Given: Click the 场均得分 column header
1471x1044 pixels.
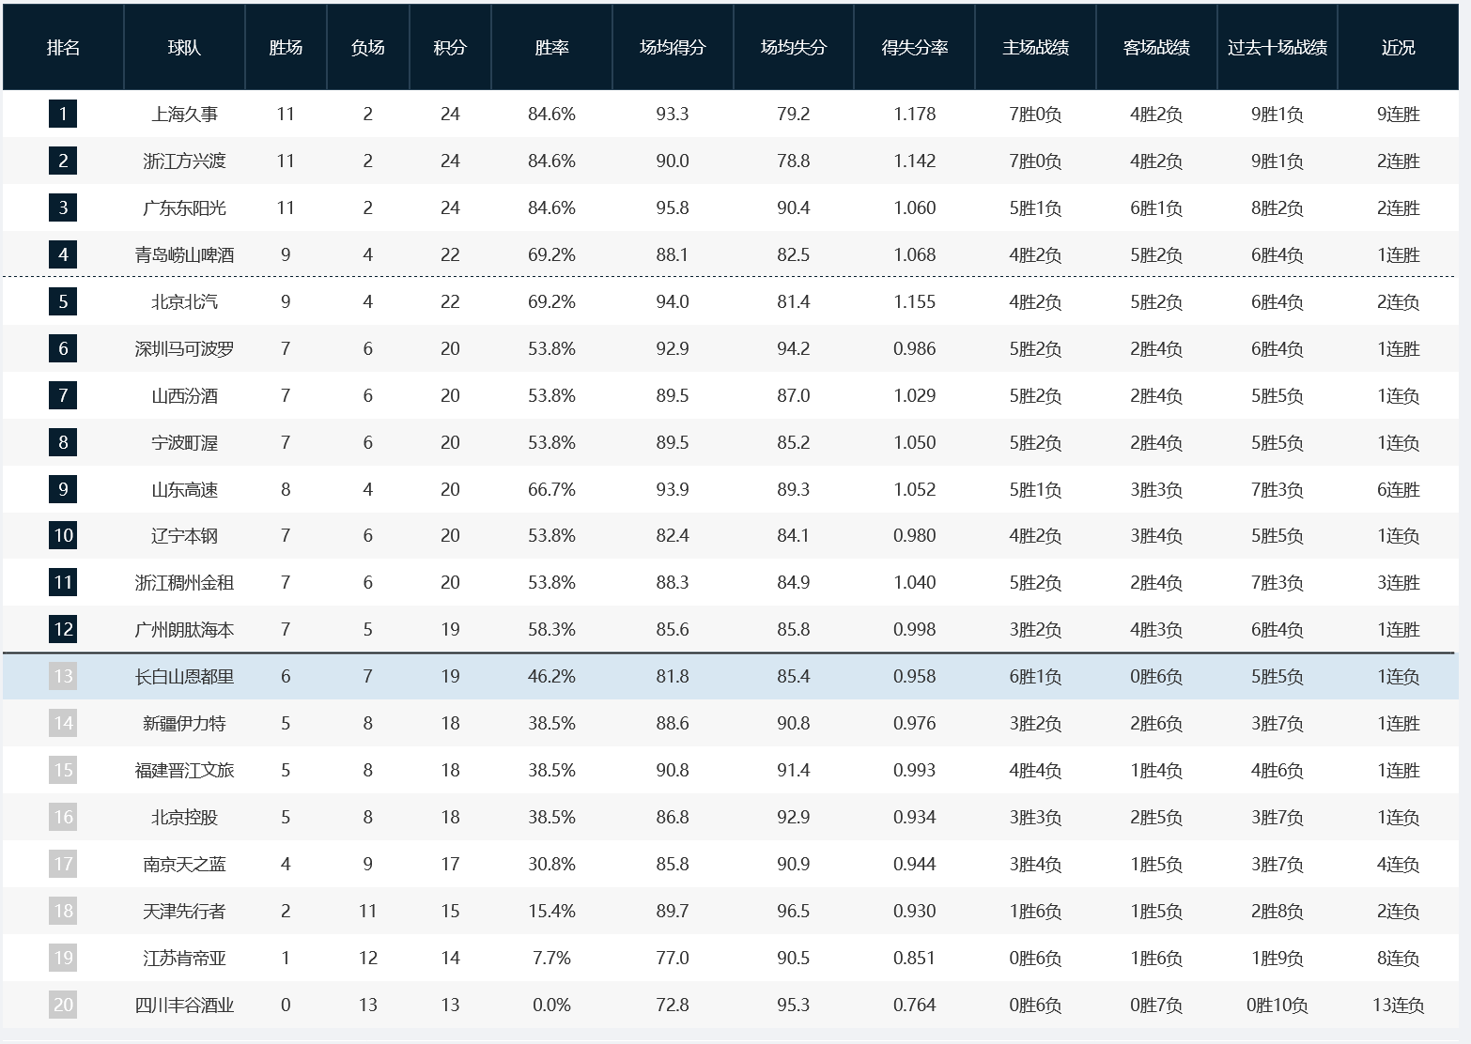Looking at the screenshot, I should pyautogui.click(x=673, y=48).
